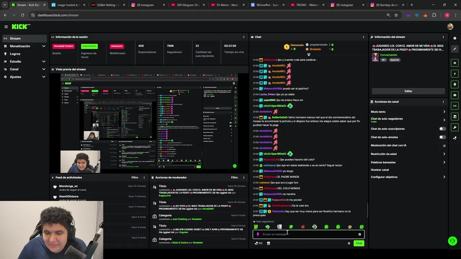Click the points infinity icon below the message box
This screenshot has width=461, height=259.
pyautogui.click(x=259, y=243)
